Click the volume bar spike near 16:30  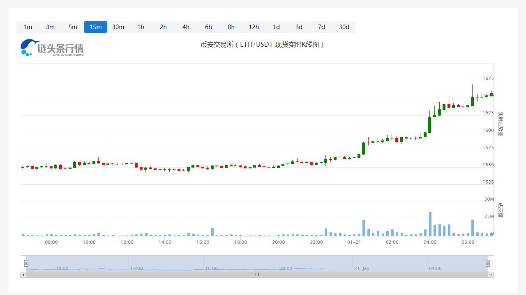212,232
